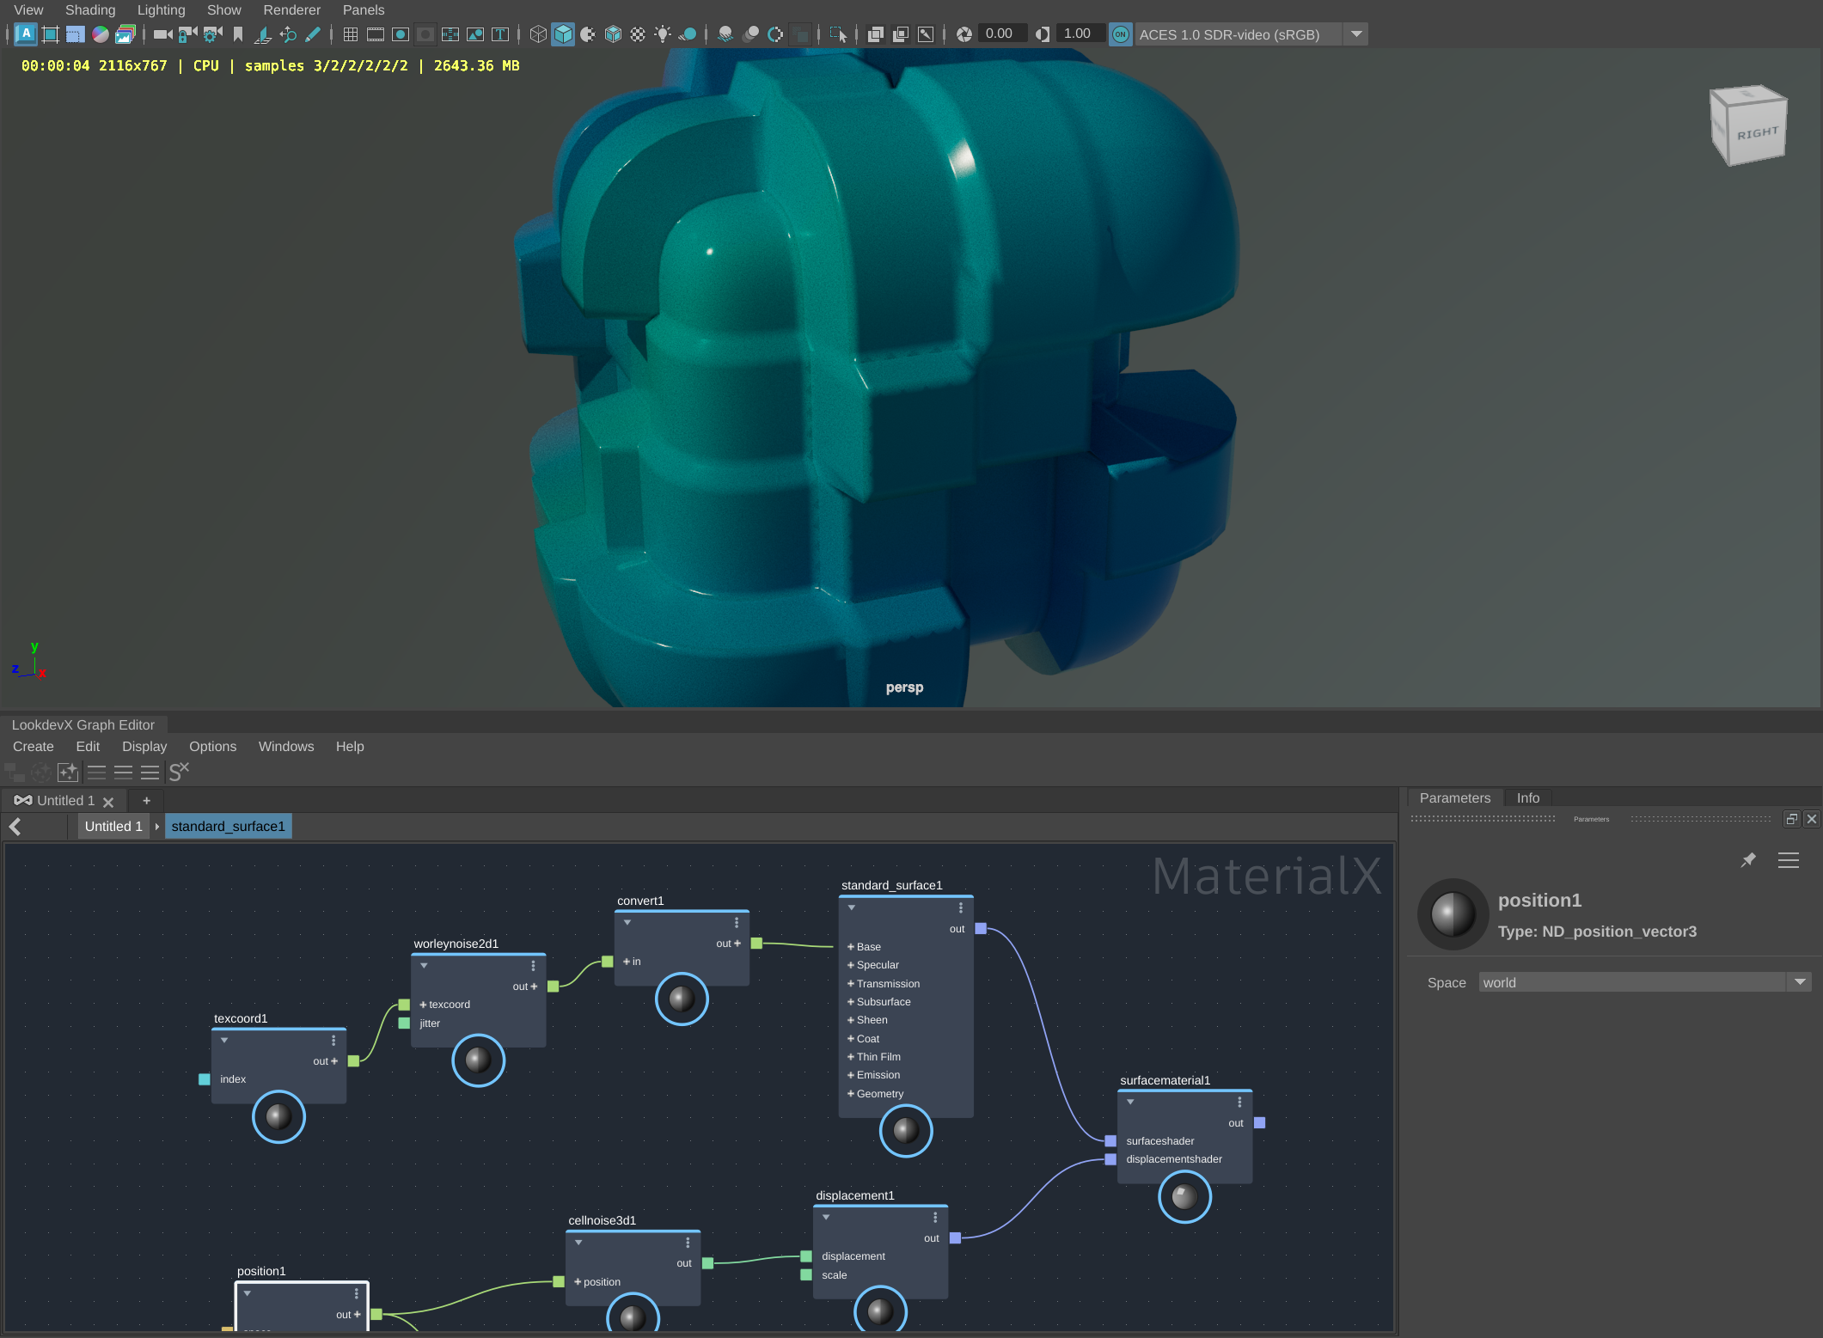Click the Untitled 1 breadcrumb button
1823x1338 pixels.
[x=113, y=826]
